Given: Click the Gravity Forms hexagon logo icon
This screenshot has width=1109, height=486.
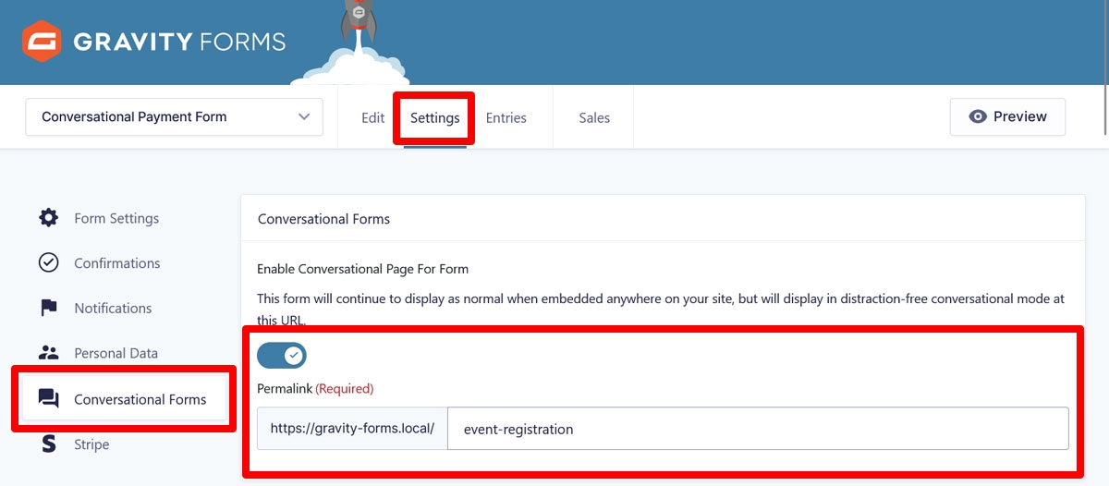Looking at the screenshot, I should [42, 42].
